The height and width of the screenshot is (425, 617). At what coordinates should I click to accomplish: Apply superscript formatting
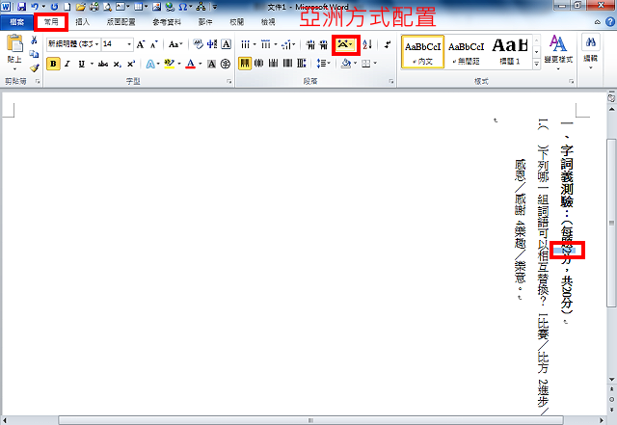tap(131, 64)
